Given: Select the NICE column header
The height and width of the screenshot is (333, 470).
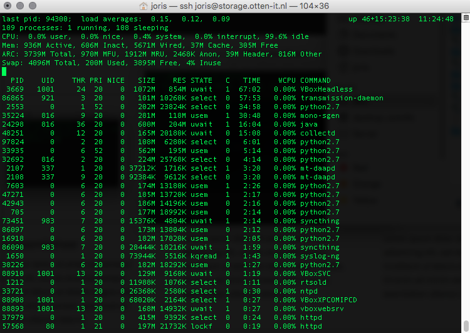Looking at the screenshot, I should click(116, 80).
